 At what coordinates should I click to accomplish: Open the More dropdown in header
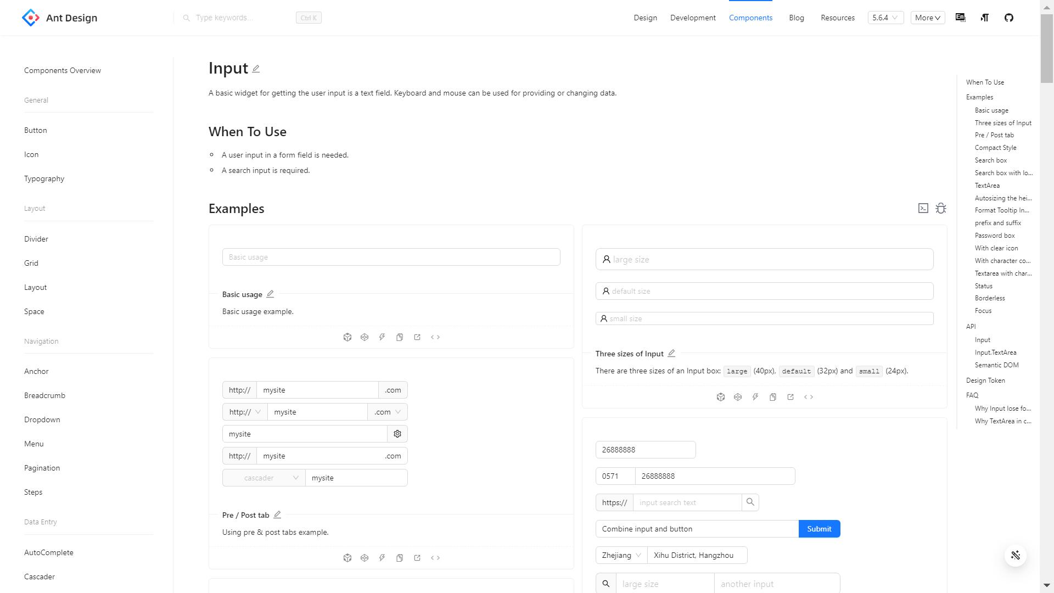point(928,18)
